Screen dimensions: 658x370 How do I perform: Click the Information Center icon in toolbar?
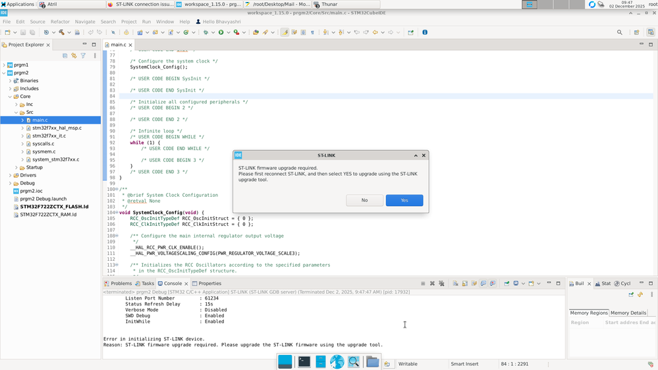pos(425,32)
